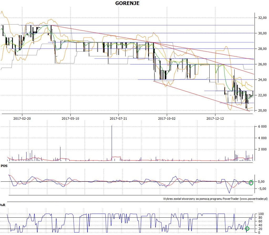Click the tallest volume spike bar

[x=112, y=143]
